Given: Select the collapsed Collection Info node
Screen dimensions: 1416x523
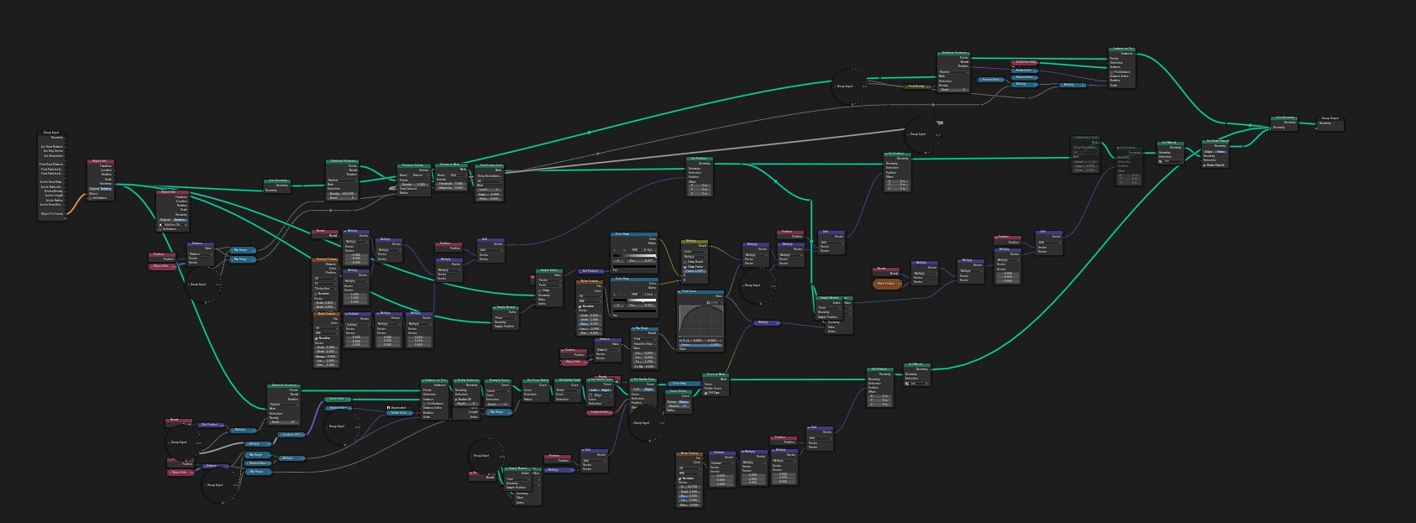Looking at the screenshot, I should click(1025, 62).
